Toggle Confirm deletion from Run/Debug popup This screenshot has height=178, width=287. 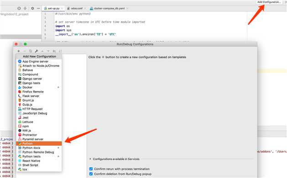pyautogui.click(x=91, y=174)
